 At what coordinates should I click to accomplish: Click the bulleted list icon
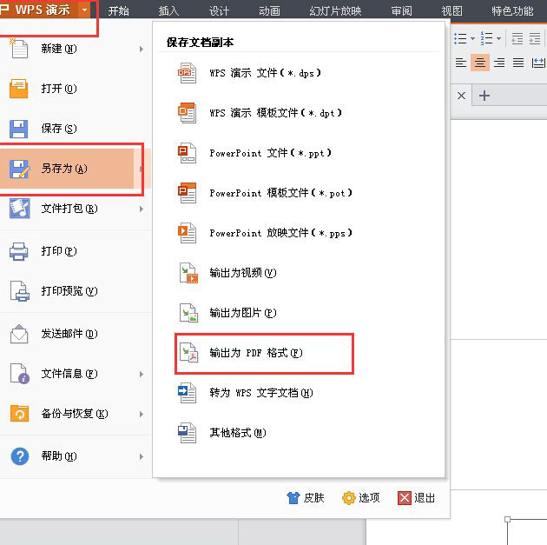pos(460,38)
